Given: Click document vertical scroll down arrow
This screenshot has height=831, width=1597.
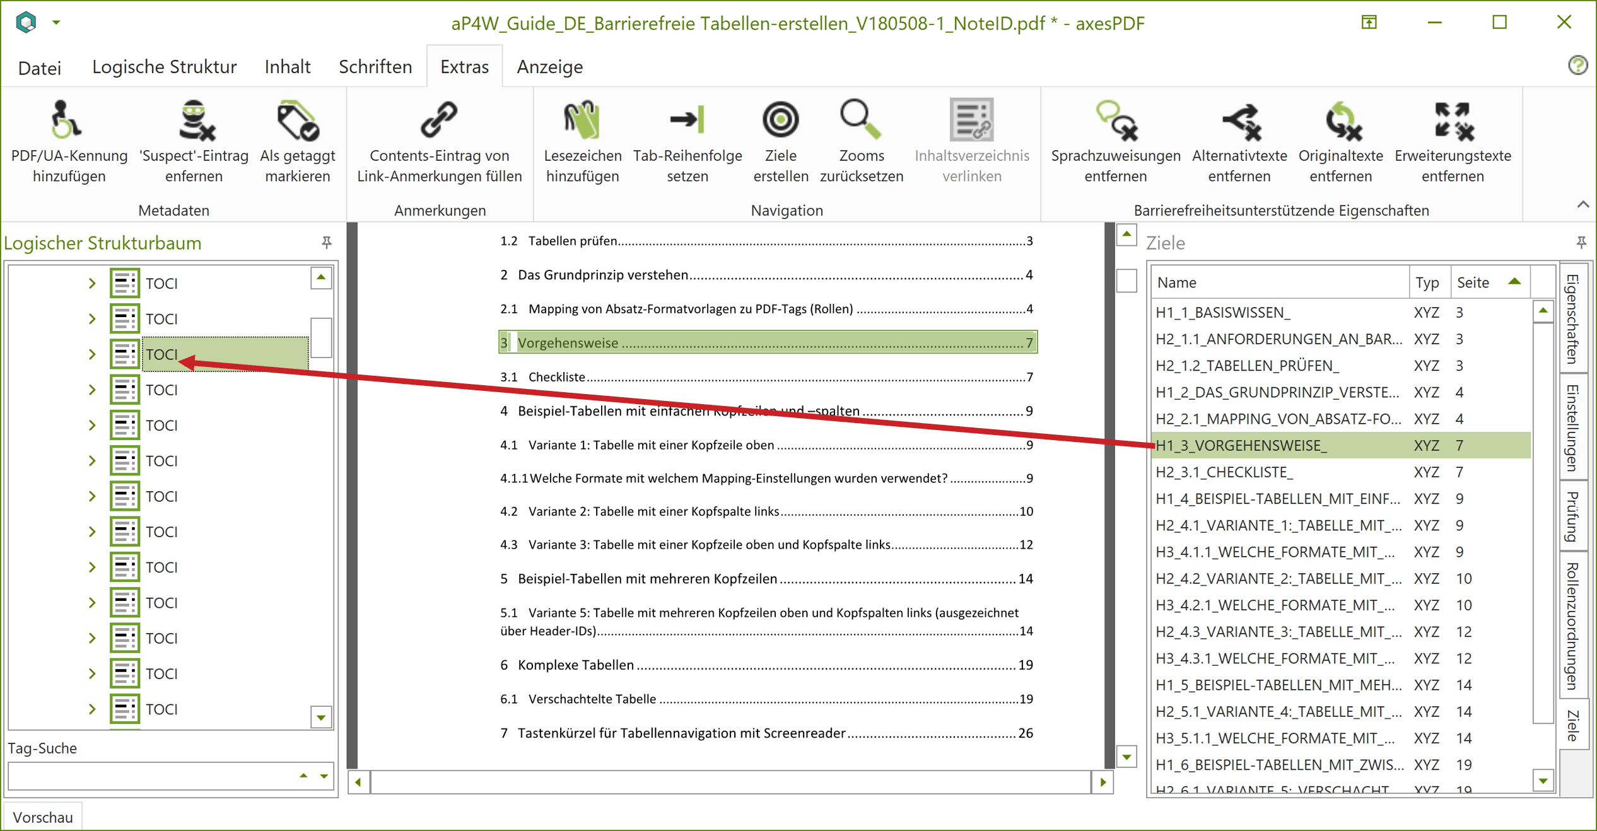Looking at the screenshot, I should click(x=1126, y=757).
